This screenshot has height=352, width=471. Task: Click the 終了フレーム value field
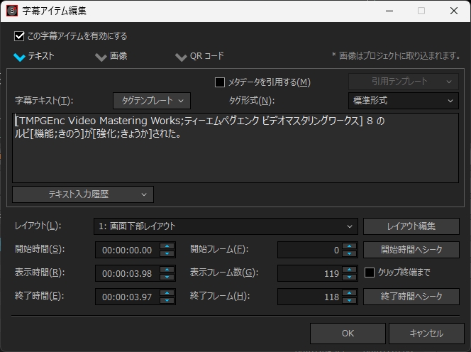310,297
